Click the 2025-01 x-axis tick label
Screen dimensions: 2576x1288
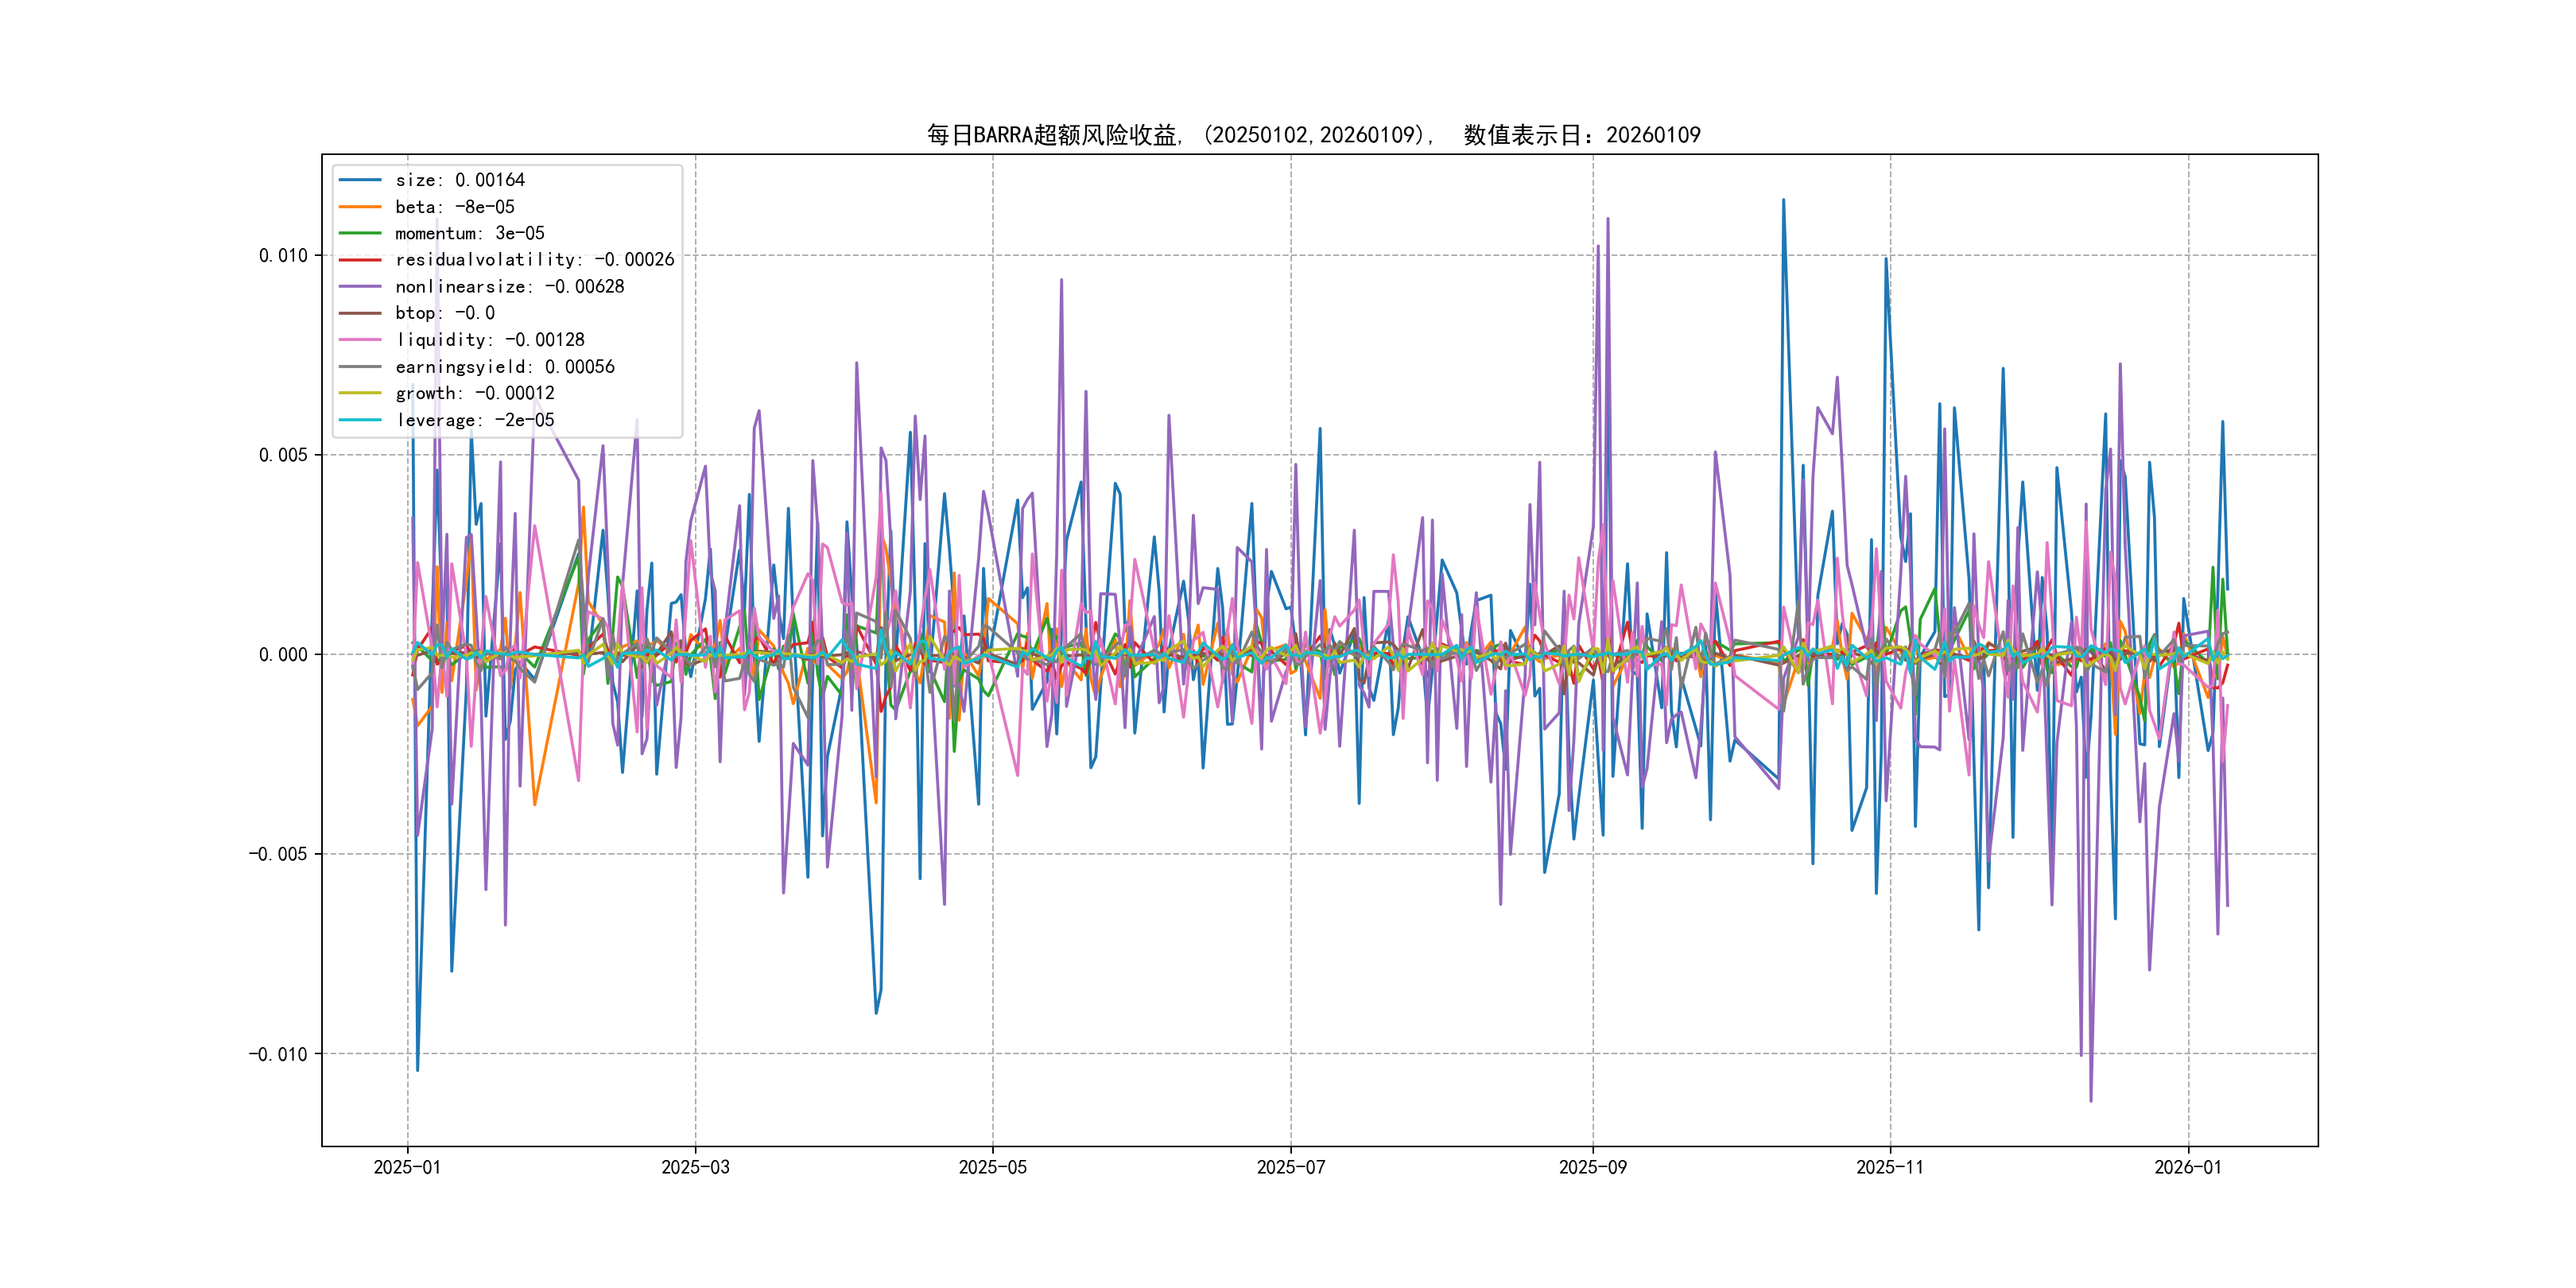click(407, 1168)
